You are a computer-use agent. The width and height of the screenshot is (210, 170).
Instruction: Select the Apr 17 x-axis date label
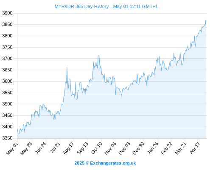pos(195,148)
